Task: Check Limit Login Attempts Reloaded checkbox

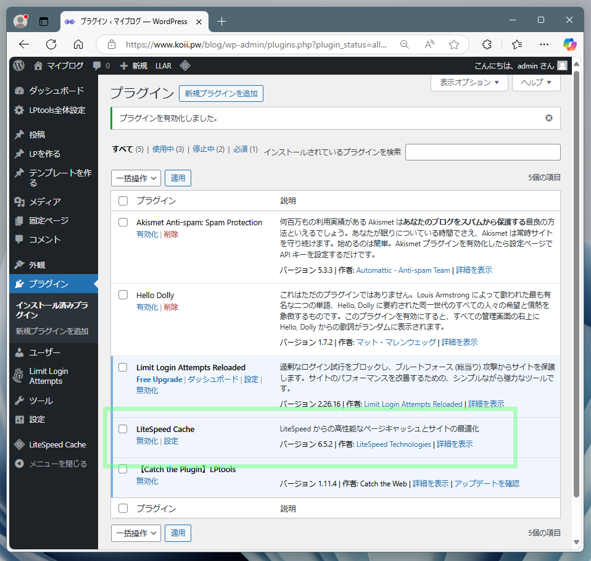Action: click(x=123, y=367)
